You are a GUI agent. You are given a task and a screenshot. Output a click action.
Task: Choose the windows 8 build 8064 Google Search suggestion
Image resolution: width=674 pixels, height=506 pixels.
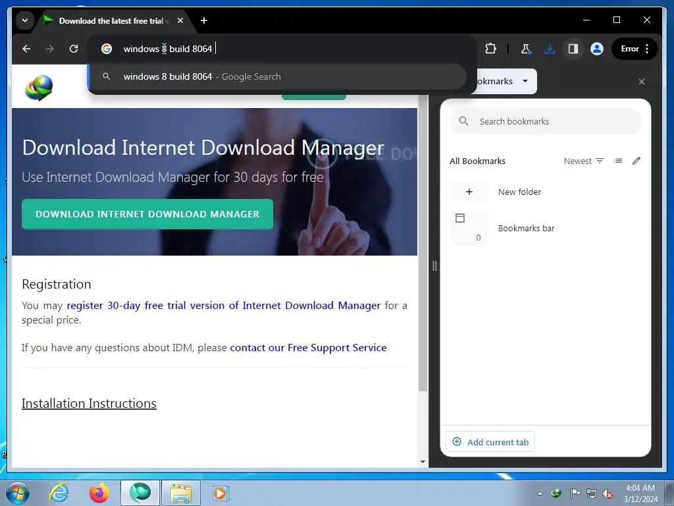pyautogui.click(x=277, y=76)
